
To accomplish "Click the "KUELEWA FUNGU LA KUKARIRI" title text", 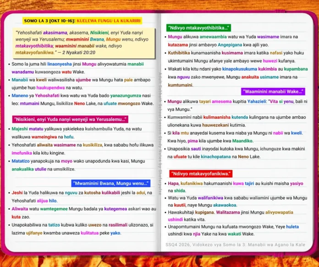I will point(109,21).
